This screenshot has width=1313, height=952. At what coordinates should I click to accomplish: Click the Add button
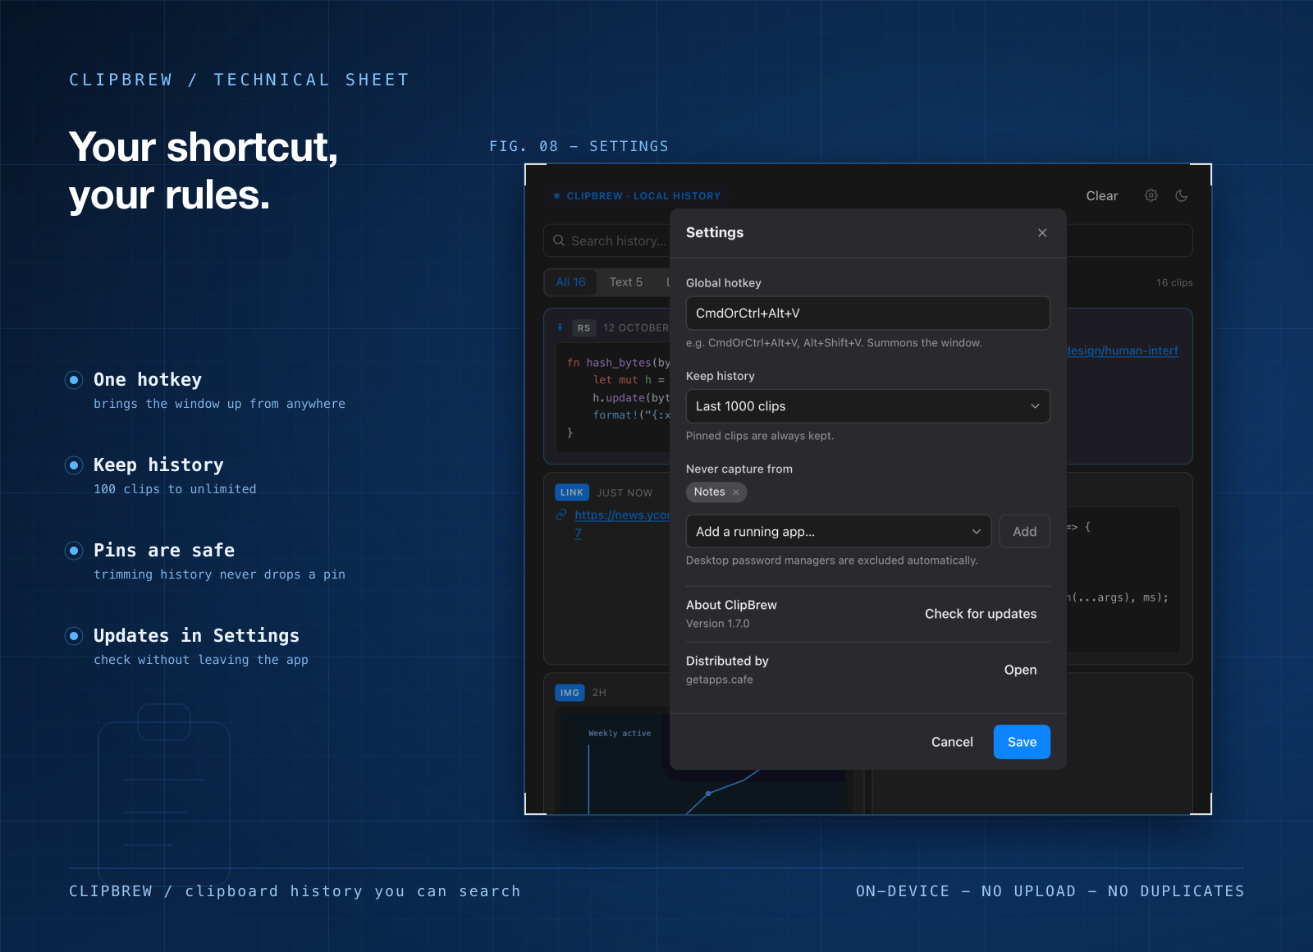(1025, 532)
